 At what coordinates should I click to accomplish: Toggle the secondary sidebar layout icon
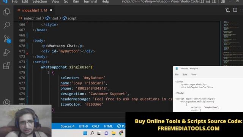pyautogui.click(x=214, y=2)
